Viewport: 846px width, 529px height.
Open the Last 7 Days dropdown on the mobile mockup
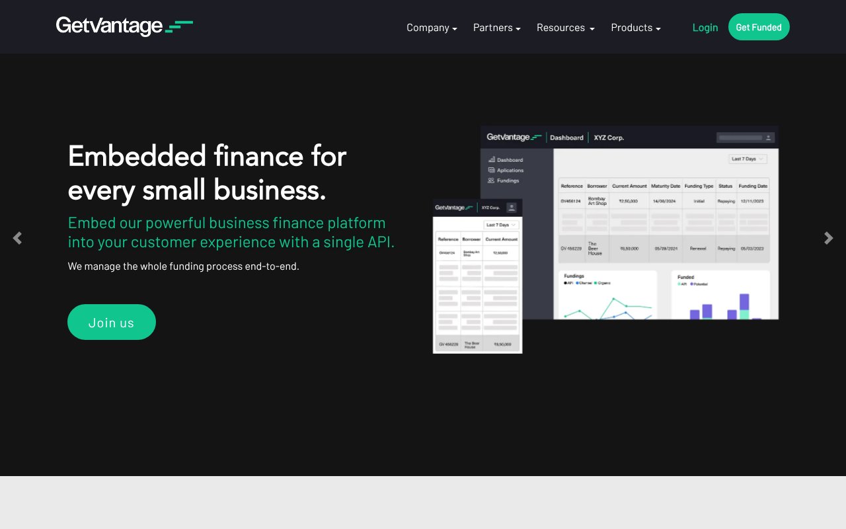(500, 224)
